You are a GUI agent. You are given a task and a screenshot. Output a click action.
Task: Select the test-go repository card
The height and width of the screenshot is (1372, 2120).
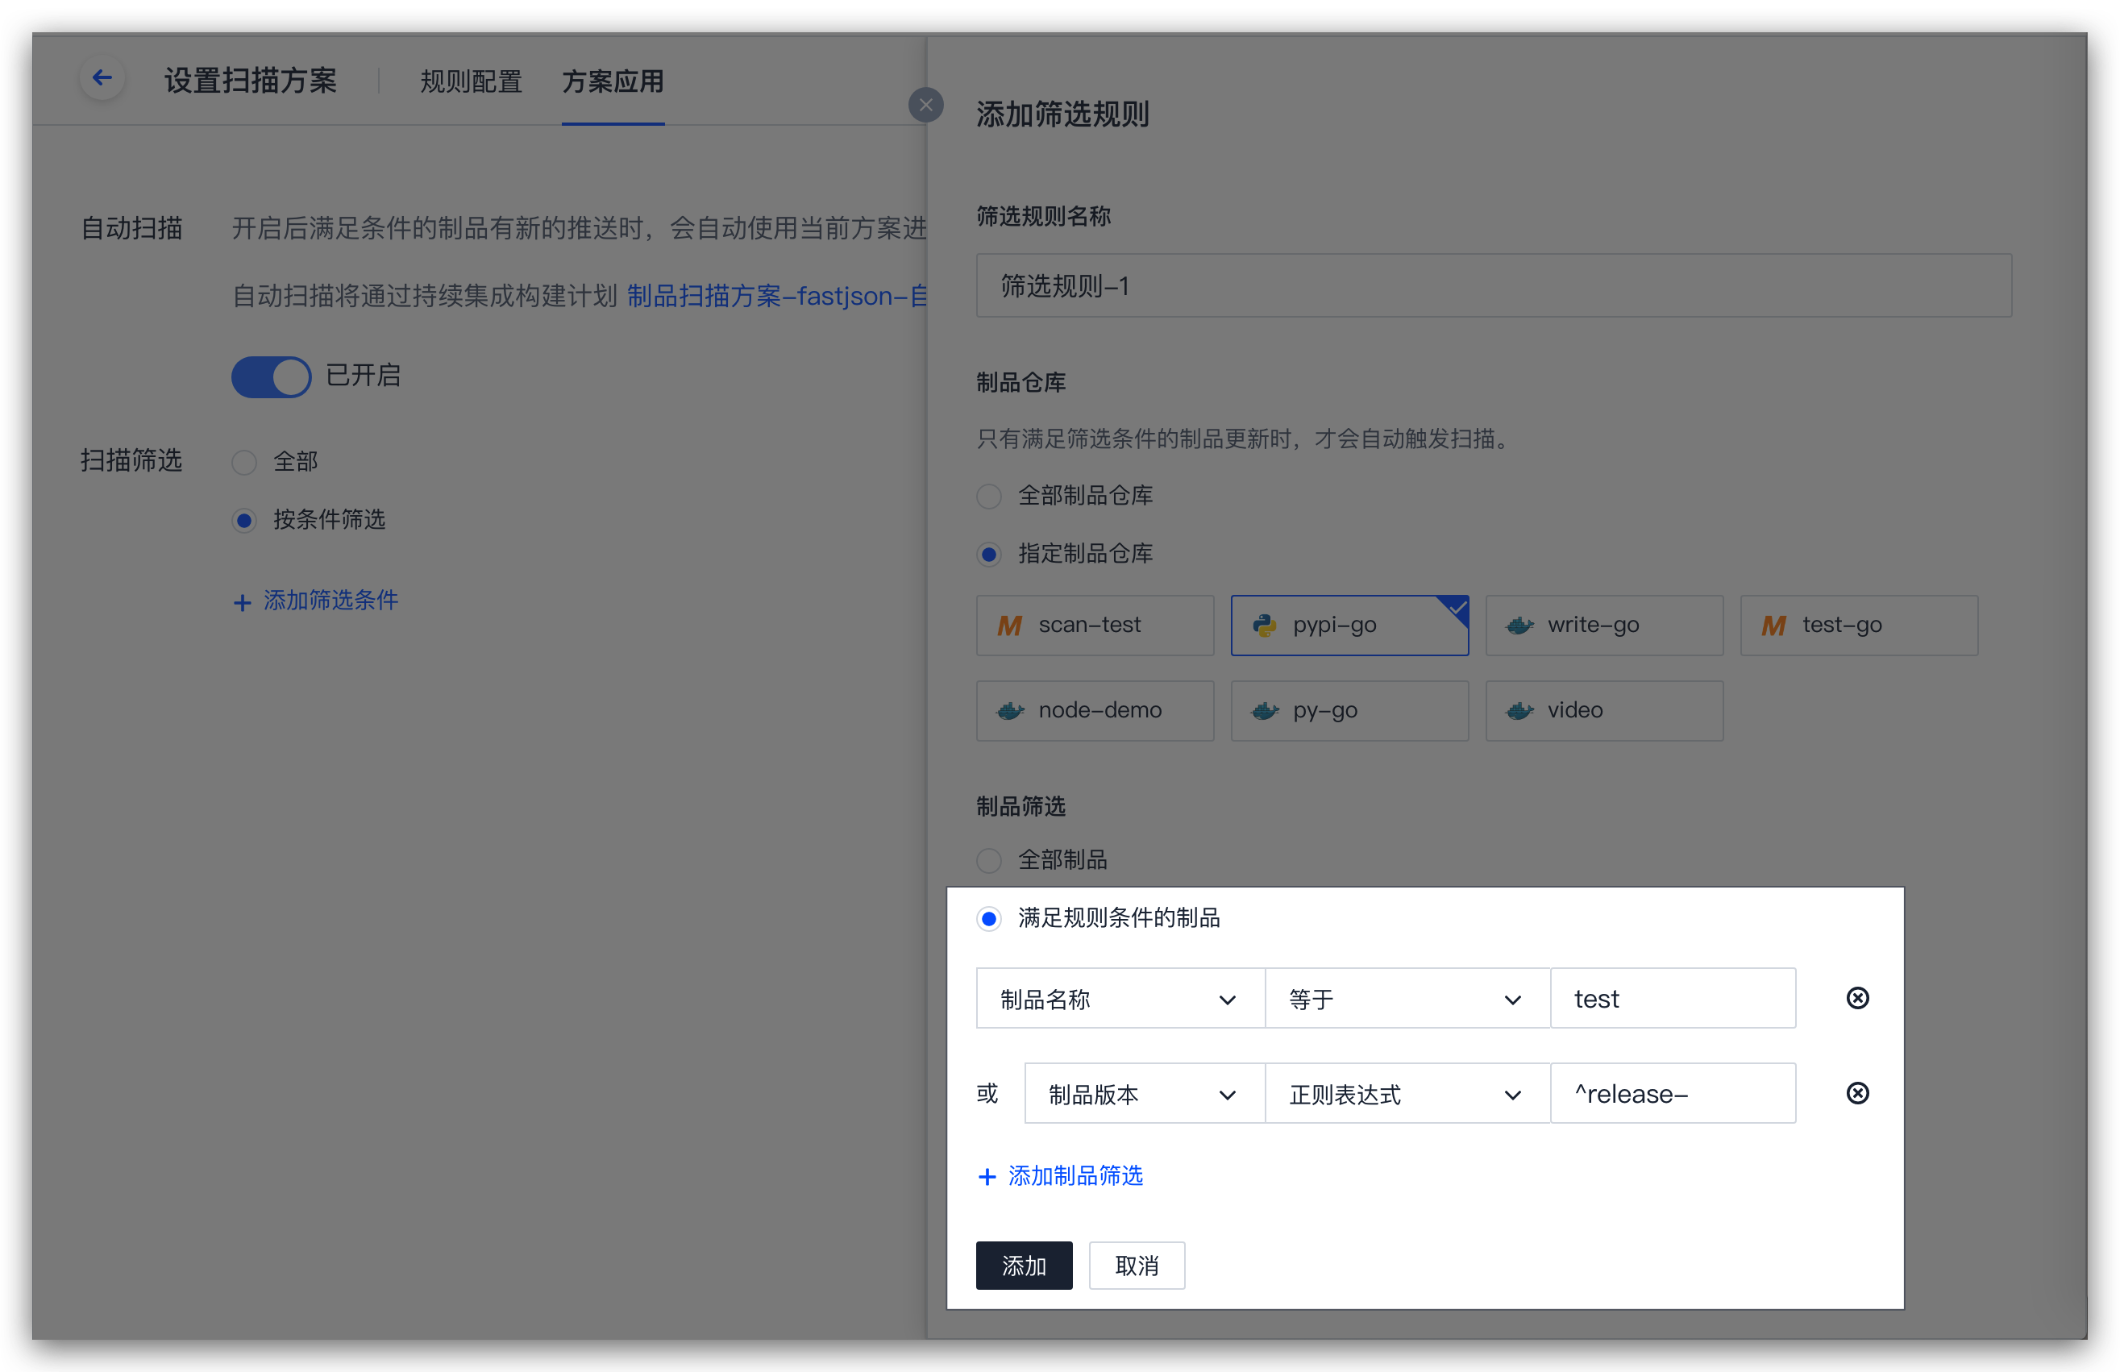[x=1859, y=626]
